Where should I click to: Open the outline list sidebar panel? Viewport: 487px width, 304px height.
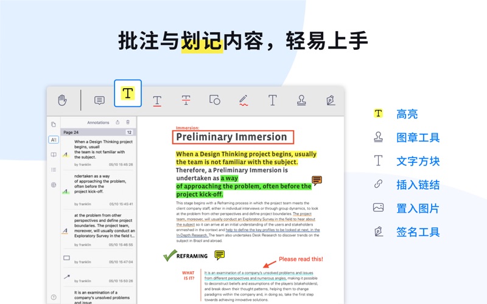[54, 170]
